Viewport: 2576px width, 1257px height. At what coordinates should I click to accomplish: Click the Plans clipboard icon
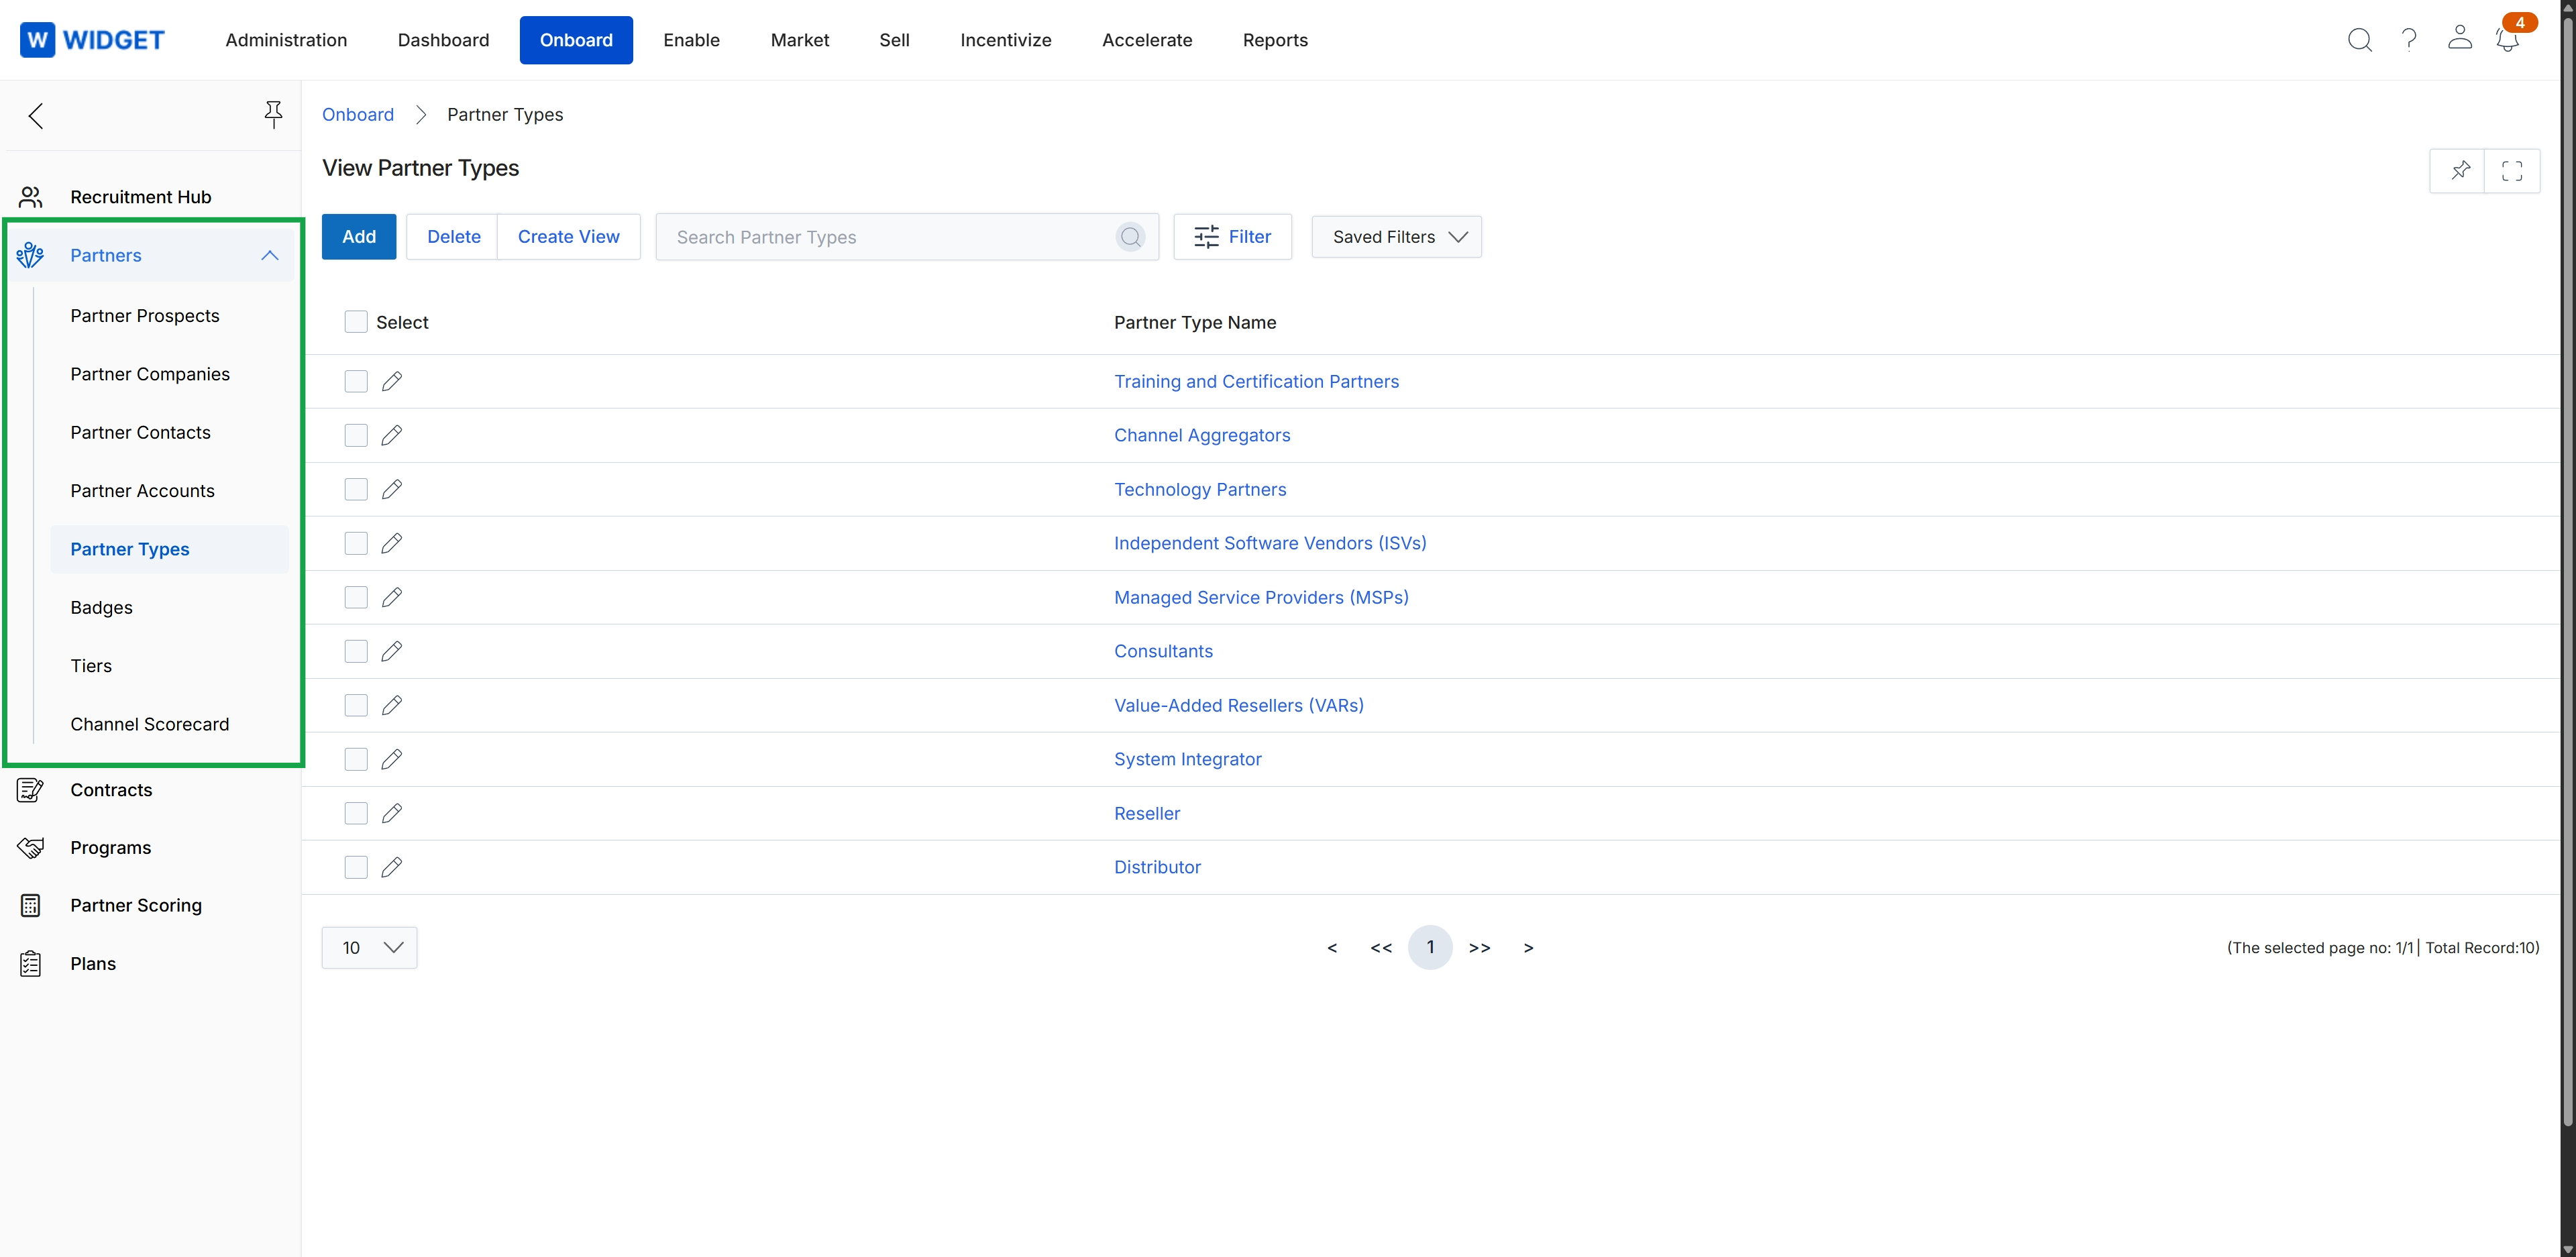[x=31, y=963]
